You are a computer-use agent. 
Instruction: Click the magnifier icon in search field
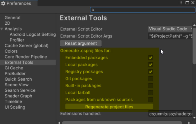coord(93,10)
